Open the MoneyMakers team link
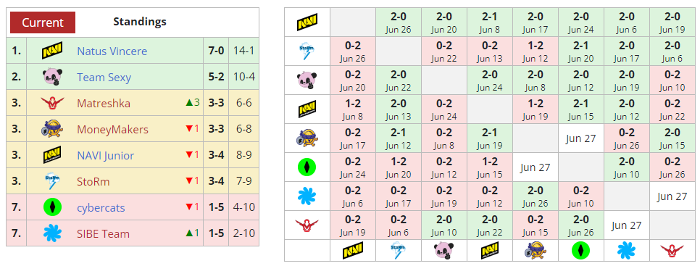 pyautogui.click(x=112, y=130)
